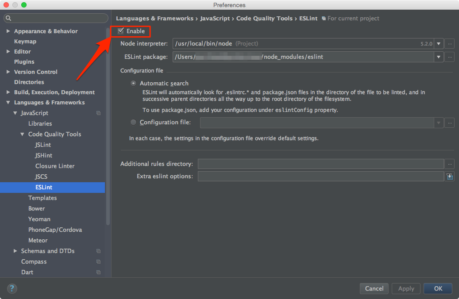Choose the Configuration file radio option
The width and height of the screenshot is (459, 299).
(133, 123)
